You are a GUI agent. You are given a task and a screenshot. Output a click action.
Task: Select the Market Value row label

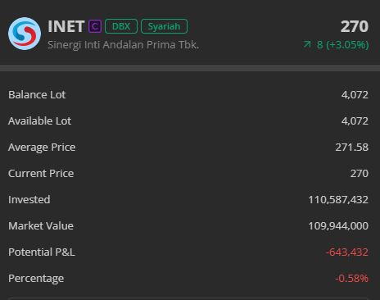(x=41, y=226)
